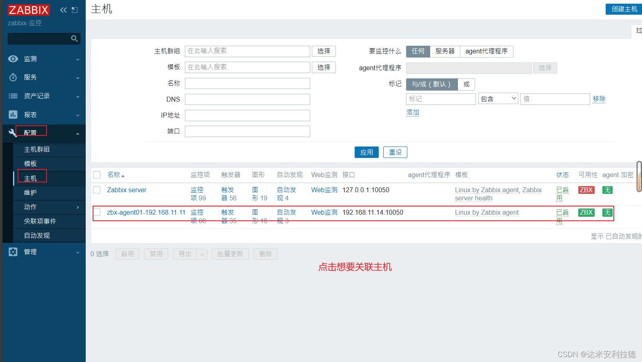This screenshot has height=362, width=642.
Task: Collapse the sidebar with double-arrow icon
Action: (63, 10)
